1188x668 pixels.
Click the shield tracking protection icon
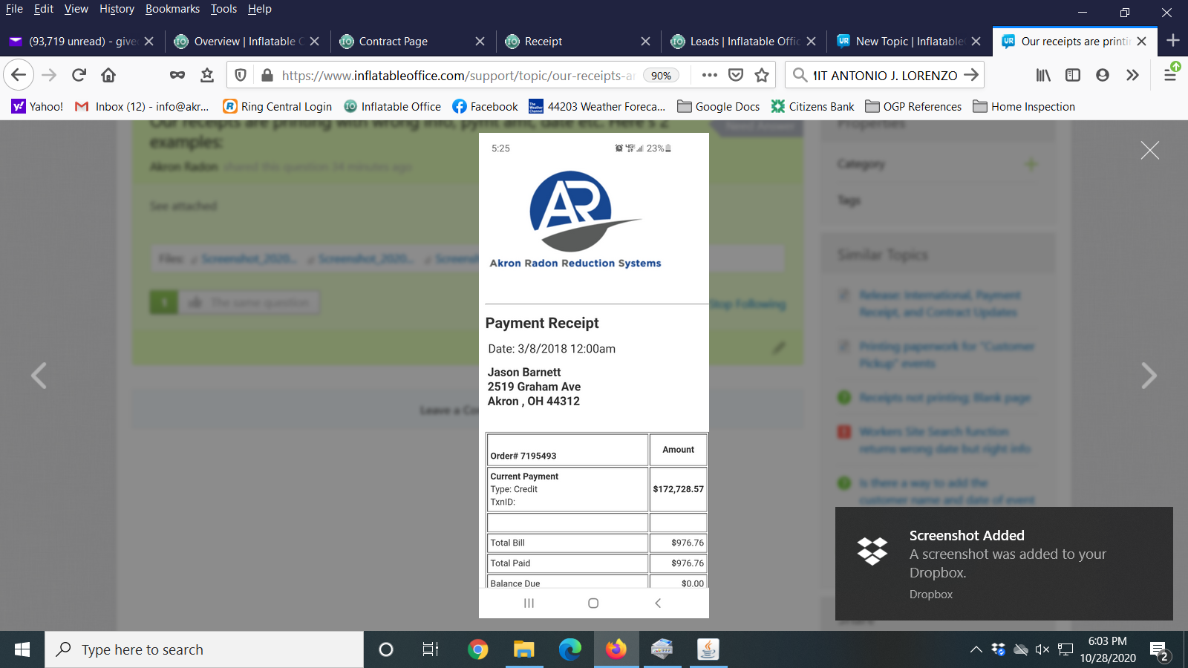coord(241,75)
